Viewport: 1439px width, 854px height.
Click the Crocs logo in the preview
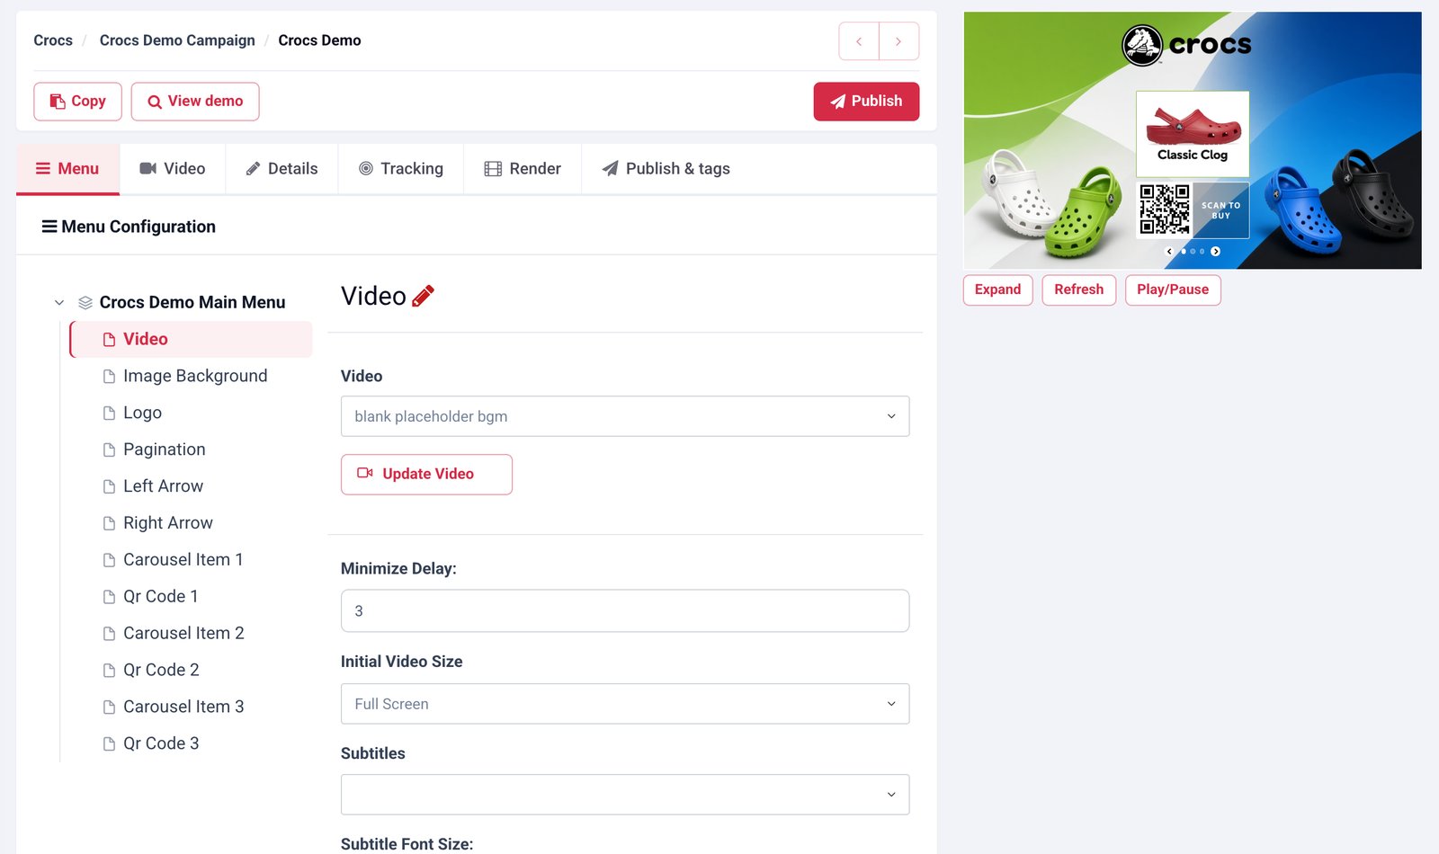(1186, 45)
